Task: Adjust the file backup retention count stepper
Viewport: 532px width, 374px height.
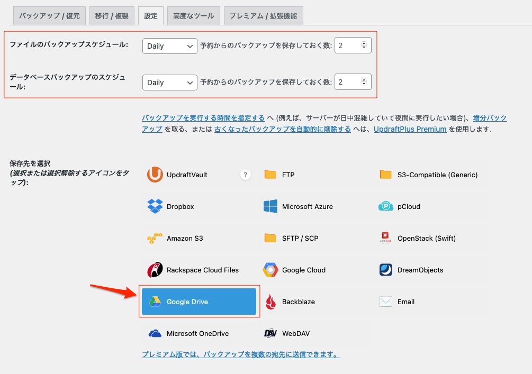Action: (364, 46)
